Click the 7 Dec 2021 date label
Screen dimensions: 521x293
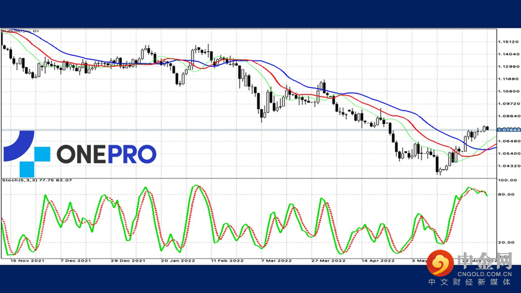[x=76, y=260]
